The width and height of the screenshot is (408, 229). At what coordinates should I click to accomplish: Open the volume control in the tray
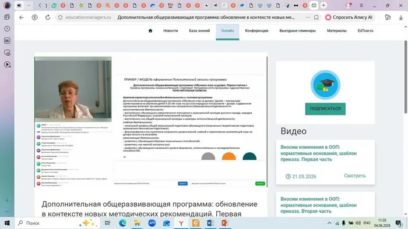358,223
